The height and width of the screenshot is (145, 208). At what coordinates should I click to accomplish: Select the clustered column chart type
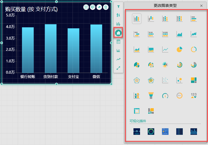[x=137, y=19]
